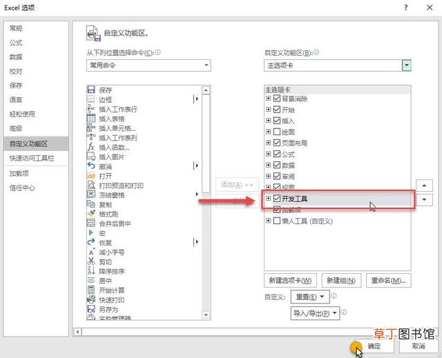The width and height of the screenshot is (442, 358).
Task: Click the Insert Function (插入函数) fx icon
Action: tap(91, 147)
